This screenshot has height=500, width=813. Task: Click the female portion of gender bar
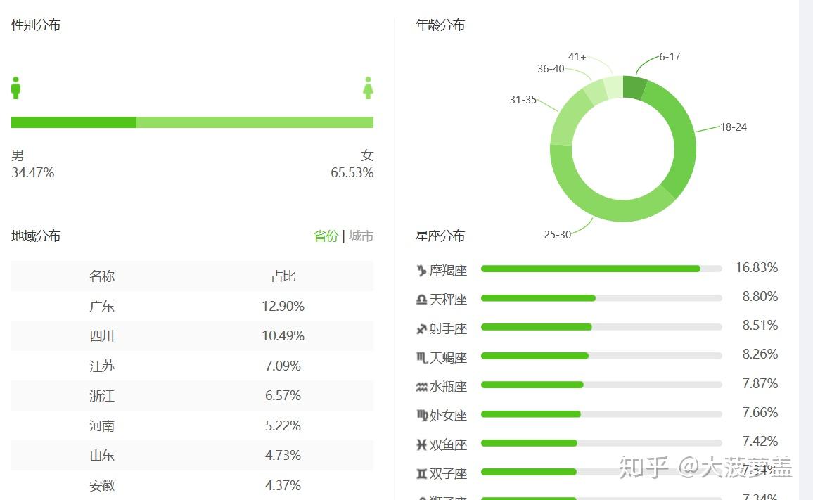point(255,122)
